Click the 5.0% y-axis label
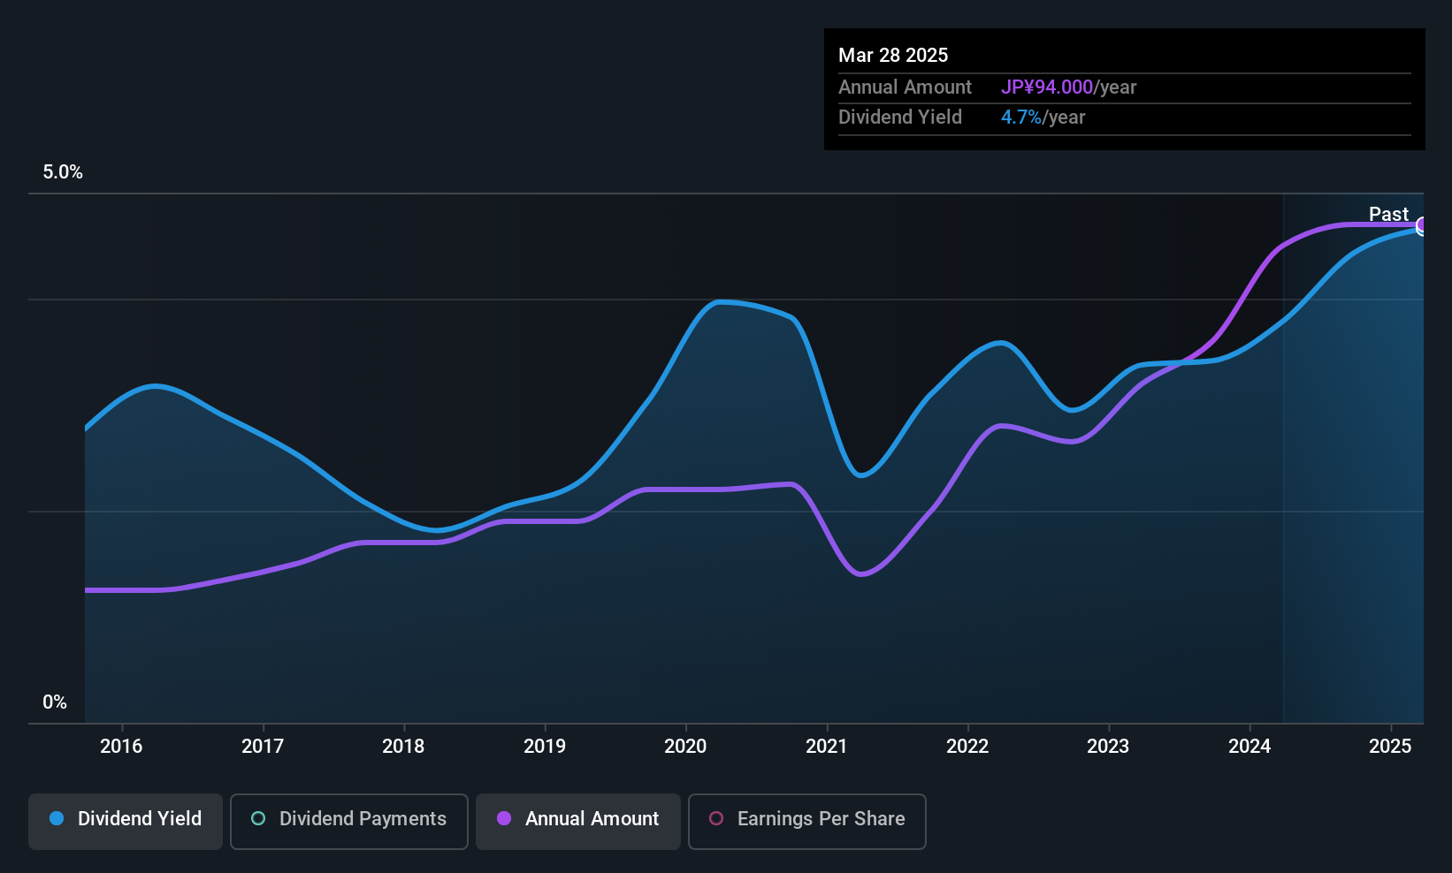 pos(63,172)
